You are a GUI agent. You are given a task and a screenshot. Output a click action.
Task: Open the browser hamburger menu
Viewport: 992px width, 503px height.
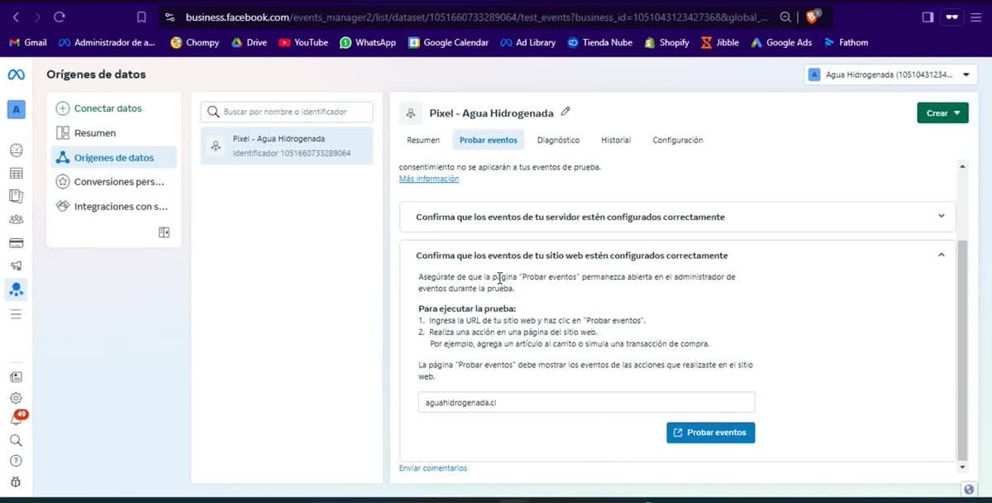coord(976,17)
